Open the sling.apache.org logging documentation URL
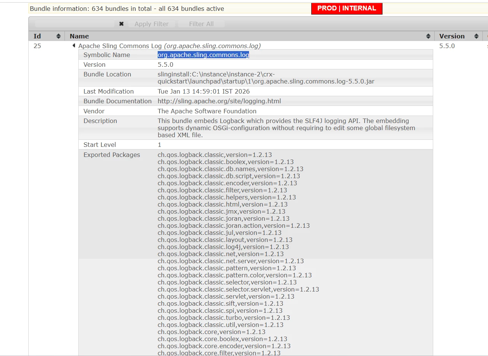Viewport: 488px width, 356px height. pyautogui.click(x=219, y=101)
